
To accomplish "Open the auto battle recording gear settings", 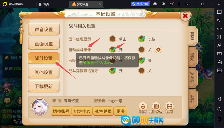I will pyautogui.click(x=158, y=50).
